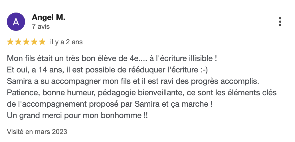Click the second gold rating star
Viewport: 295px width, 142px height.
pyautogui.click(x=18, y=42)
